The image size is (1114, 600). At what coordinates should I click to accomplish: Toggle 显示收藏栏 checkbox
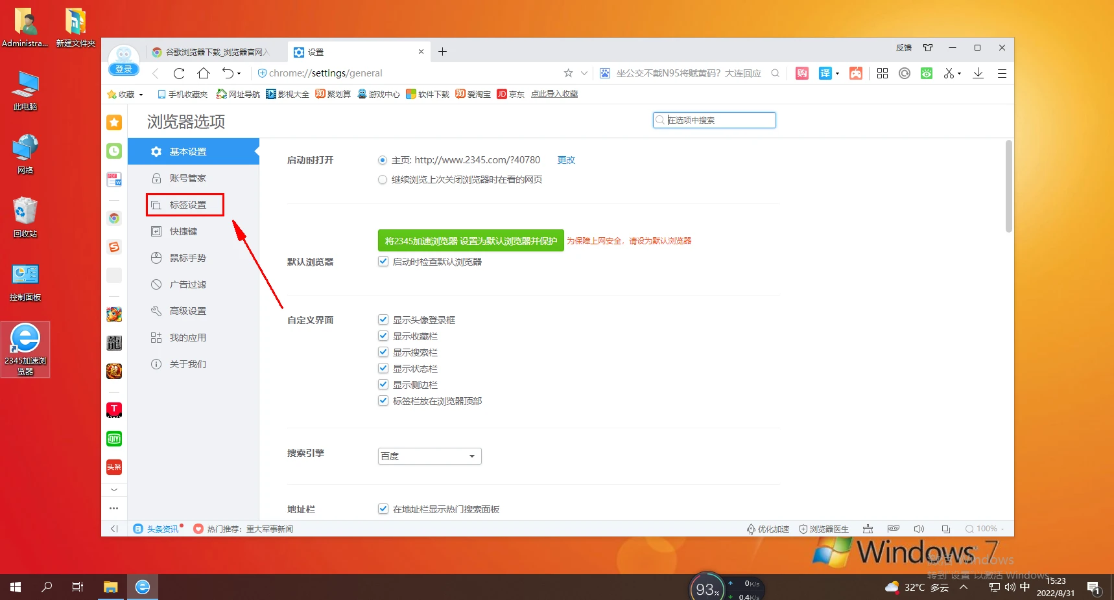(383, 336)
